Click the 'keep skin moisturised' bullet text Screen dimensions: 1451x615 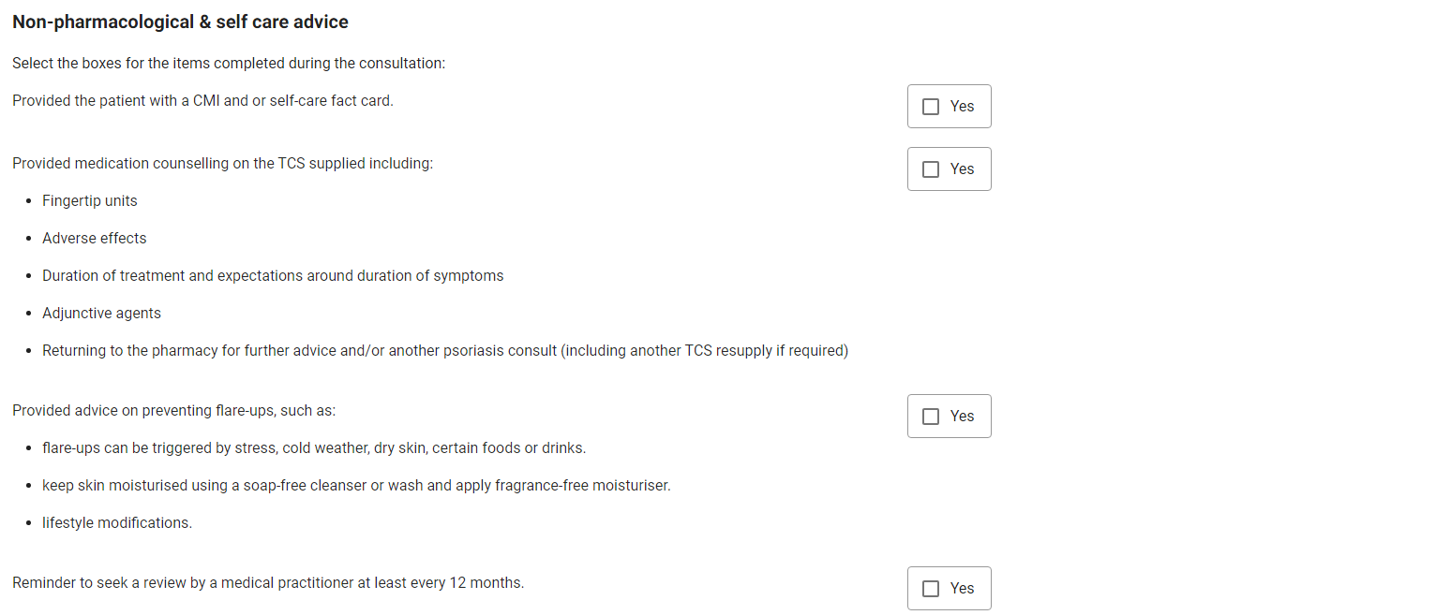[x=356, y=486]
